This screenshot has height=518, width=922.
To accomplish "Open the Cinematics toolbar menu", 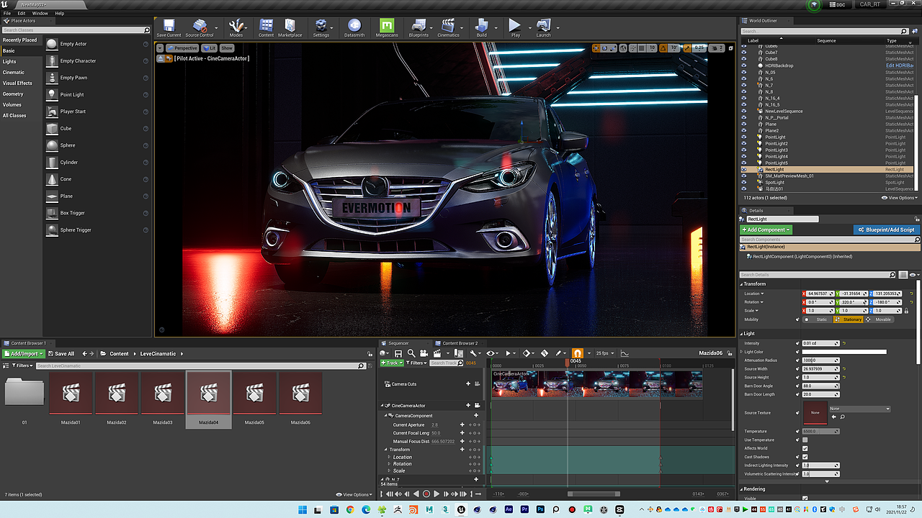I will (x=448, y=27).
